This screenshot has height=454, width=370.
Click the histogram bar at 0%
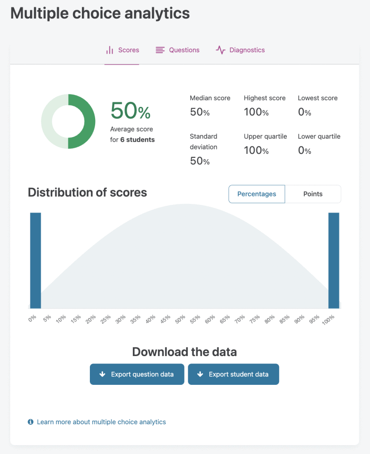(35, 262)
